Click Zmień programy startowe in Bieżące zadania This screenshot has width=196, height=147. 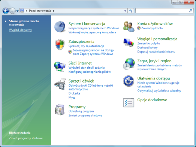pyautogui.click(x=26, y=138)
